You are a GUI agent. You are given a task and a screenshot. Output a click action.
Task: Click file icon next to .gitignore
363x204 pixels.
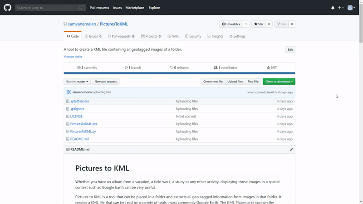tap(68, 109)
